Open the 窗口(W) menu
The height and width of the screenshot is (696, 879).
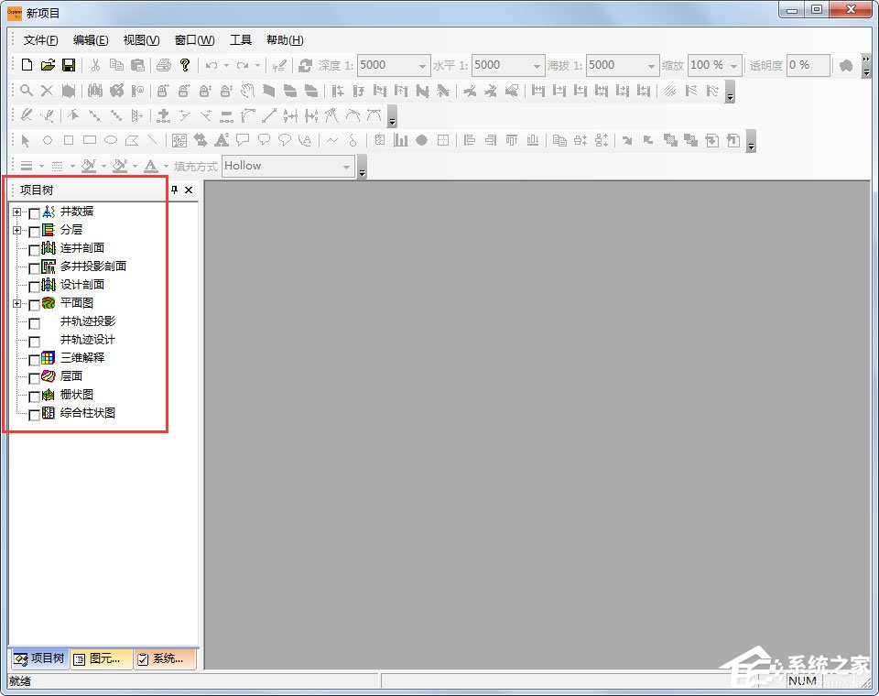(194, 39)
